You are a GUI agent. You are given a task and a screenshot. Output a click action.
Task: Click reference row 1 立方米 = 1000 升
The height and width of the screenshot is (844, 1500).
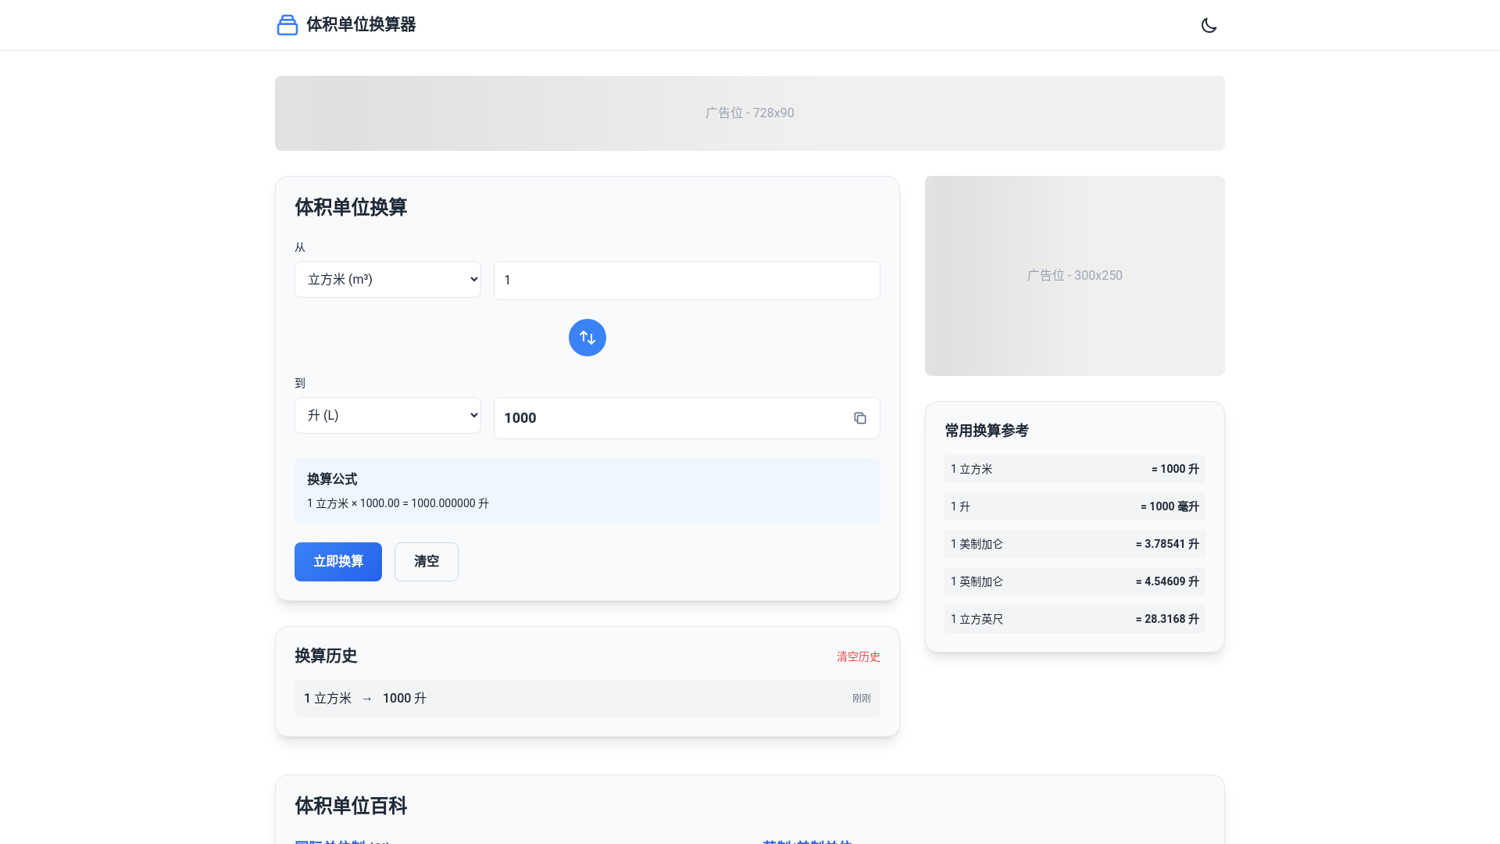tap(1075, 469)
